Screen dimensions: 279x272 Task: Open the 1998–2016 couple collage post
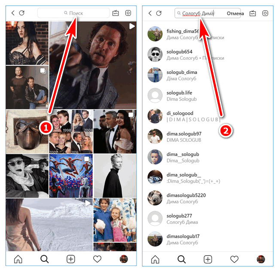[x=71, y=131]
